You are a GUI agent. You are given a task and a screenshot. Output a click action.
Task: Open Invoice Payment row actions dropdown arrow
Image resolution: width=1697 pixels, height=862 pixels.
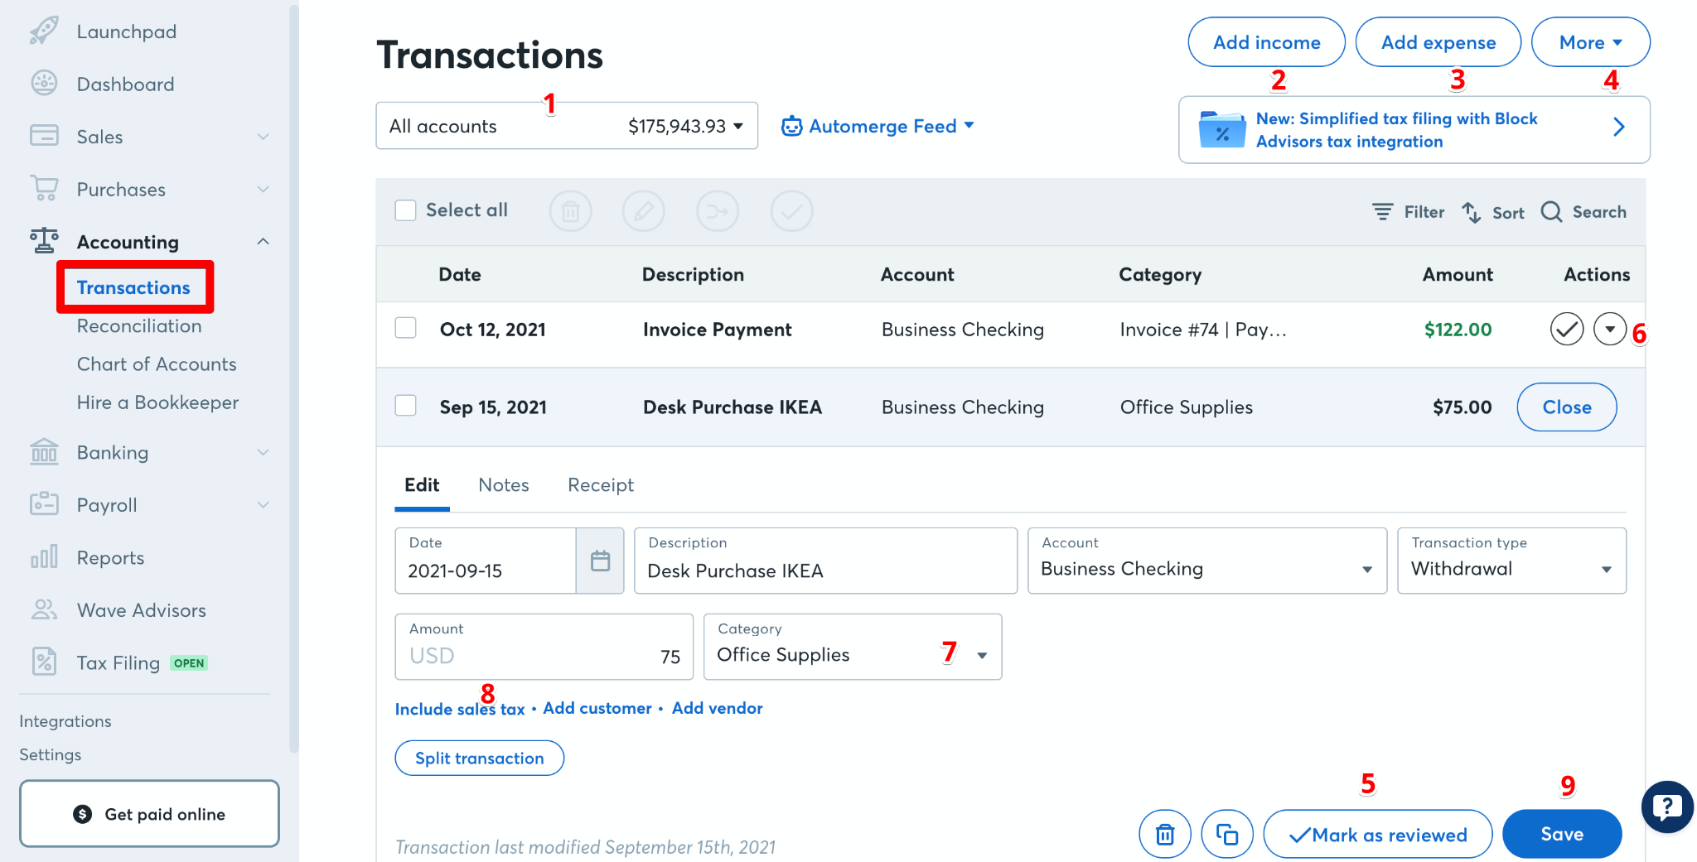tap(1609, 330)
